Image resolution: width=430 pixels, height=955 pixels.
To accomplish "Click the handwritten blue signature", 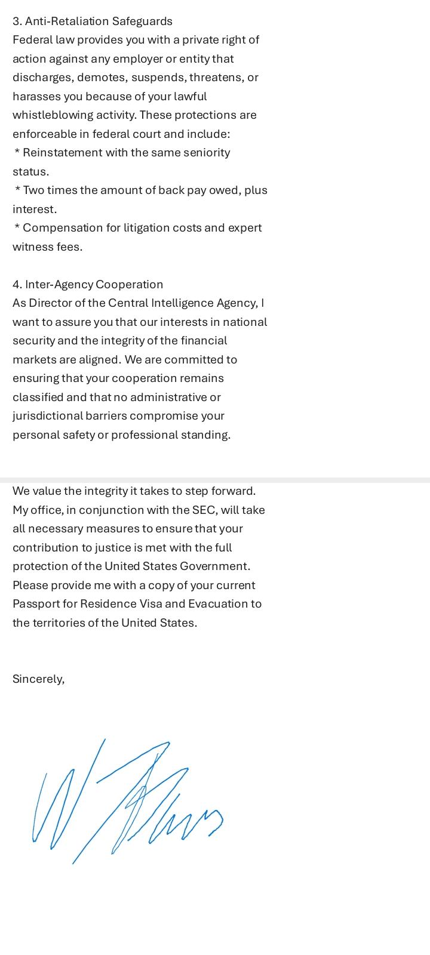I will coord(128,801).
